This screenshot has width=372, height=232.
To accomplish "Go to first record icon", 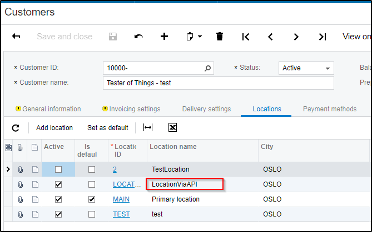I will click(245, 37).
